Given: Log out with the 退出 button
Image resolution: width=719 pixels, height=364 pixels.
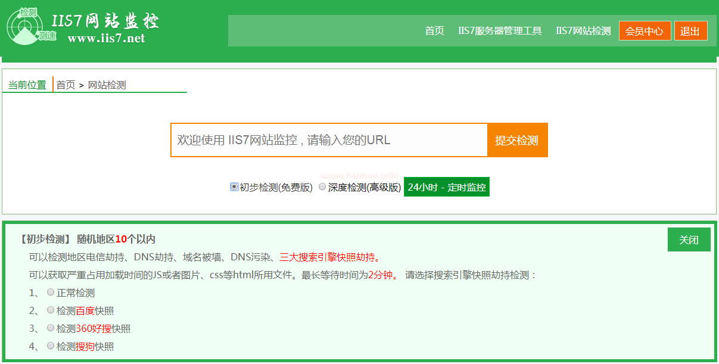Looking at the screenshot, I should tap(690, 31).
